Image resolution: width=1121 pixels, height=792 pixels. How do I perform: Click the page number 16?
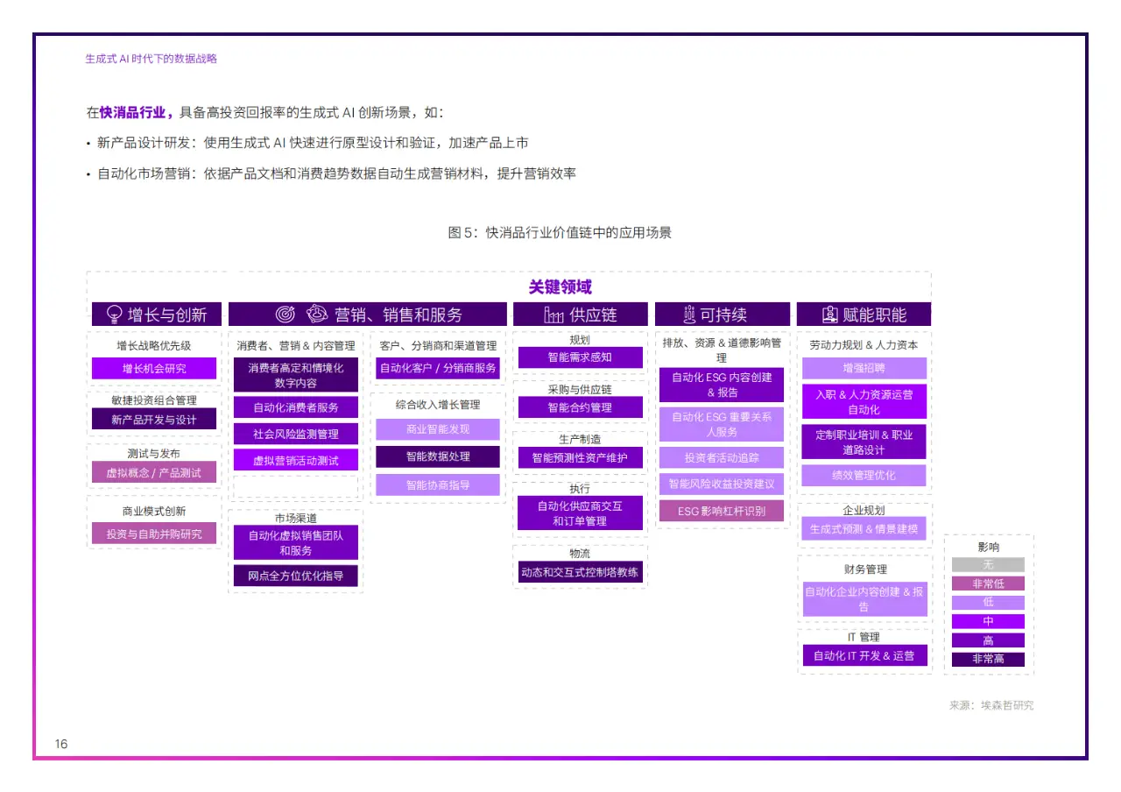61,744
